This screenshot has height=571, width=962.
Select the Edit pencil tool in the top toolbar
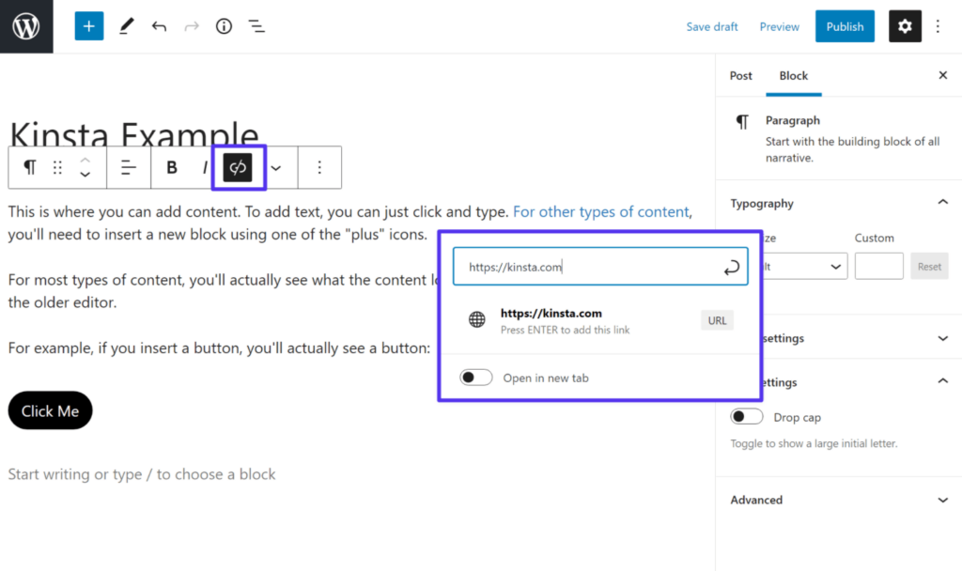click(126, 25)
